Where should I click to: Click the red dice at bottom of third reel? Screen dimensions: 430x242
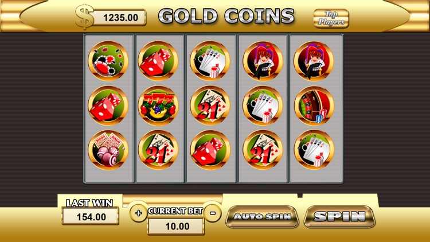(210, 150)
